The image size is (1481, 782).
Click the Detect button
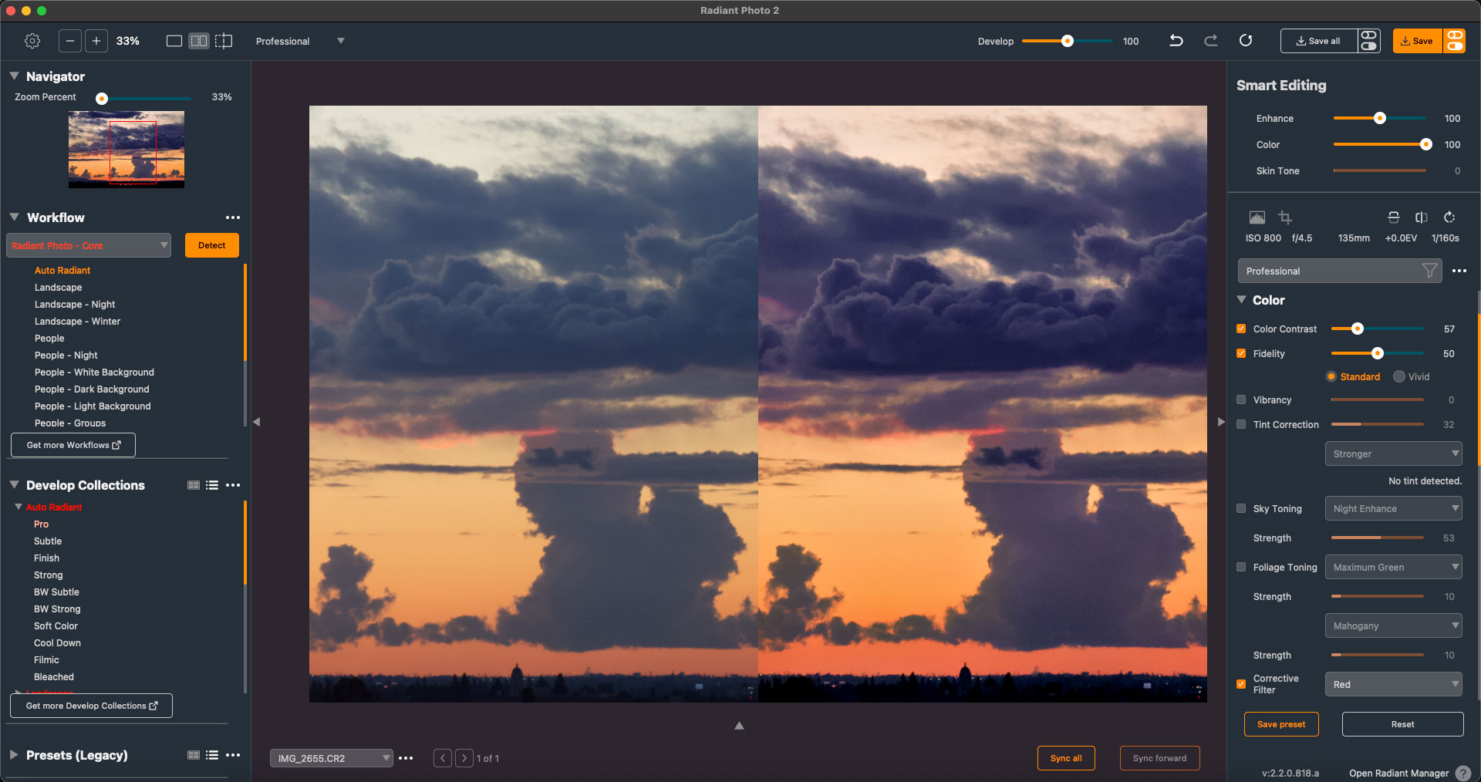coord(212,245)
